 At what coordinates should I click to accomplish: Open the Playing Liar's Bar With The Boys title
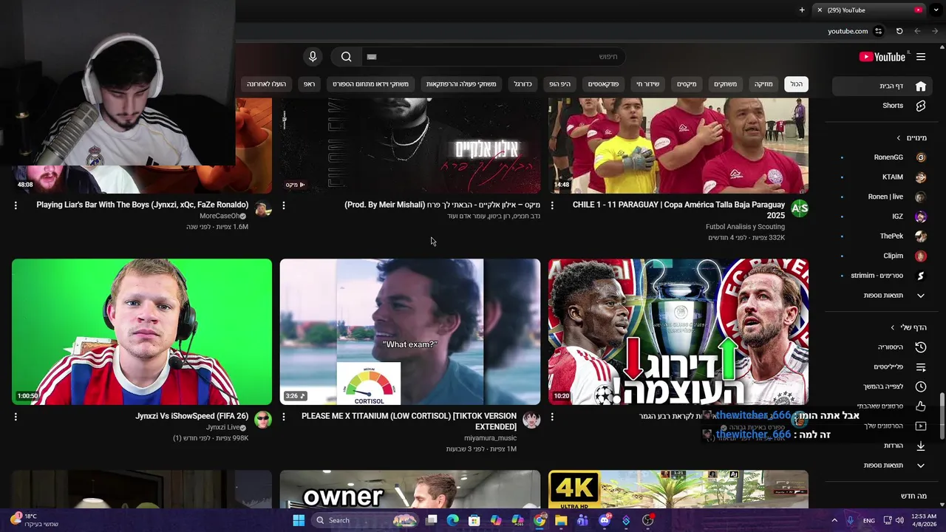[x=142, y=205]
